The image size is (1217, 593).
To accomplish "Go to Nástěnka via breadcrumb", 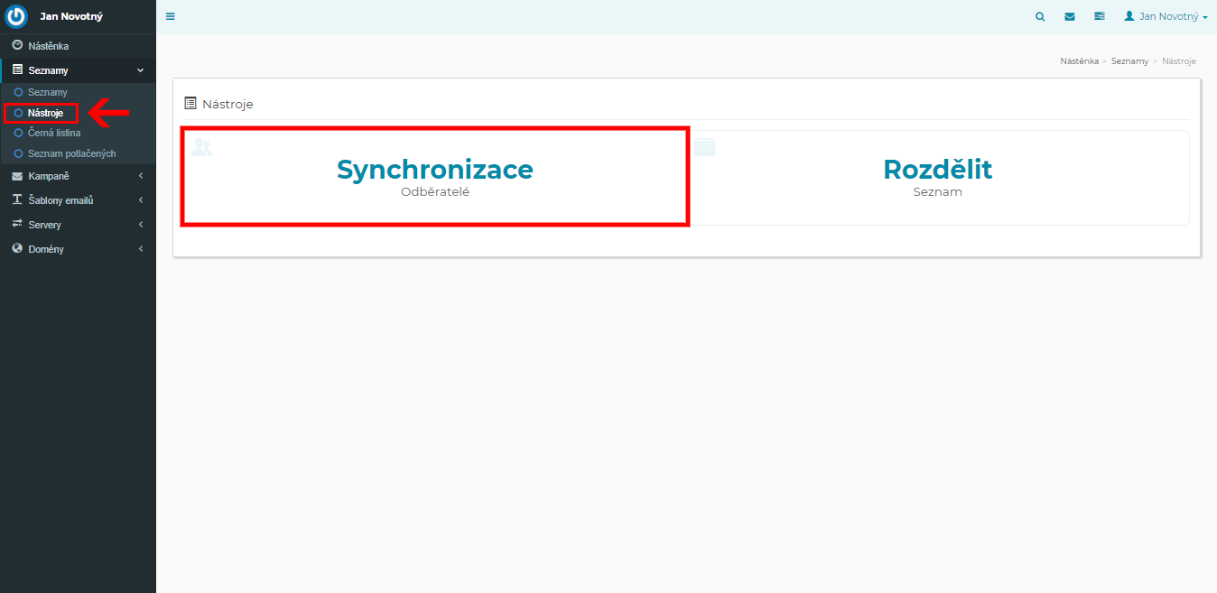I will 1079,61.
